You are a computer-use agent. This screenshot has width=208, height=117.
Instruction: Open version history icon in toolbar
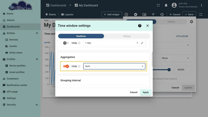click(x=162, y=15)
